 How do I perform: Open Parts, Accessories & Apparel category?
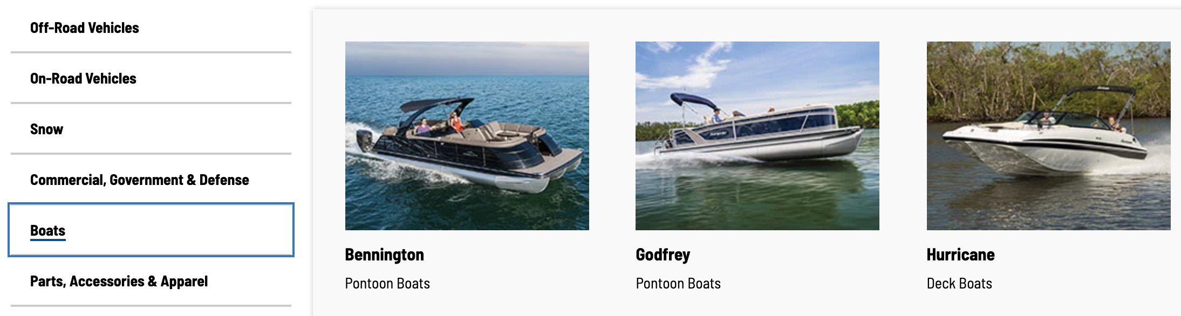click(151, 281)
